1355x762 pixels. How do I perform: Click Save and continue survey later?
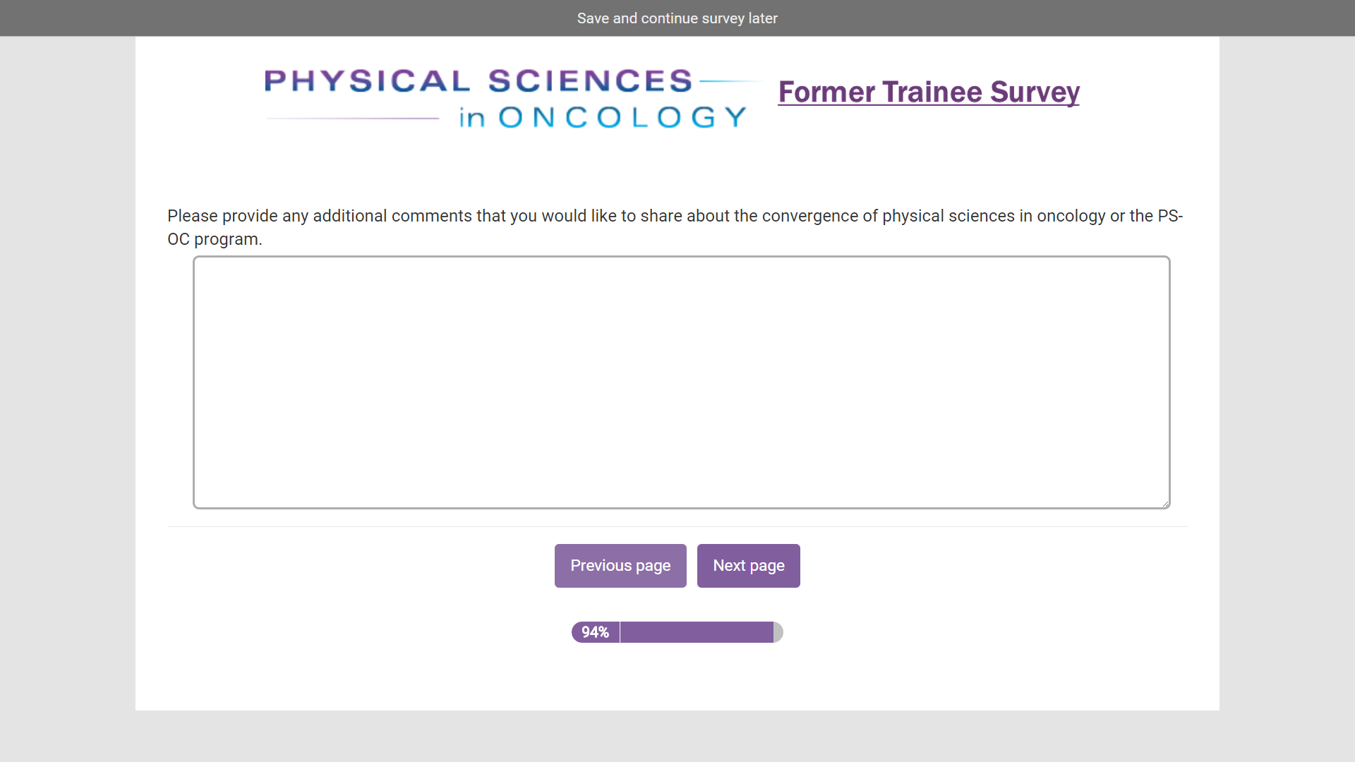677,18
